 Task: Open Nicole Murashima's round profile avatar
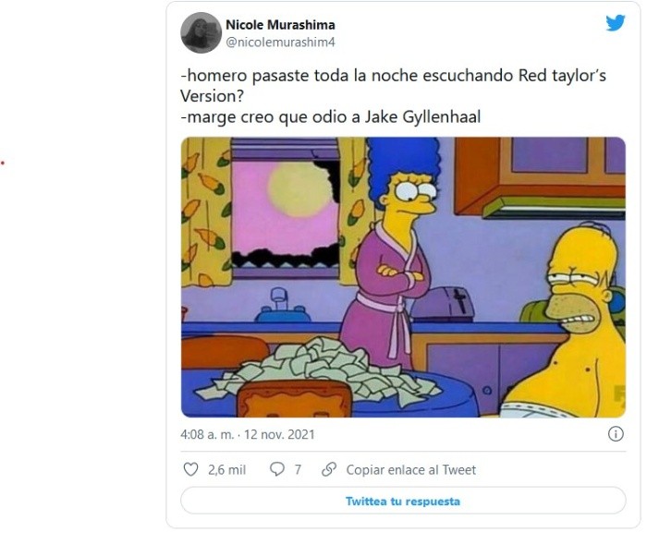coord(201,32)
